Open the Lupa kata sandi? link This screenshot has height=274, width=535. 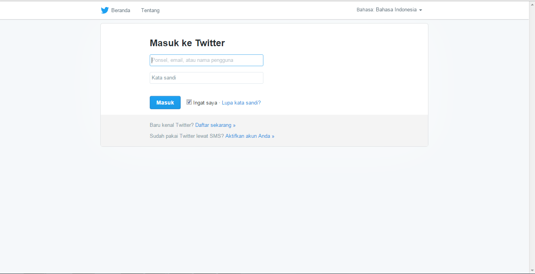241,103
